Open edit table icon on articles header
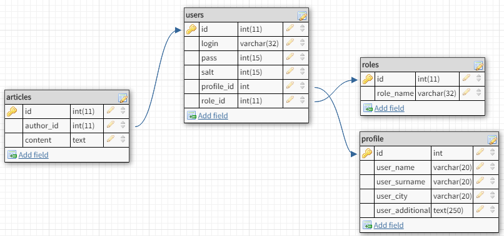This screenshot has height=236, width=504. click(x=123, y=98)
